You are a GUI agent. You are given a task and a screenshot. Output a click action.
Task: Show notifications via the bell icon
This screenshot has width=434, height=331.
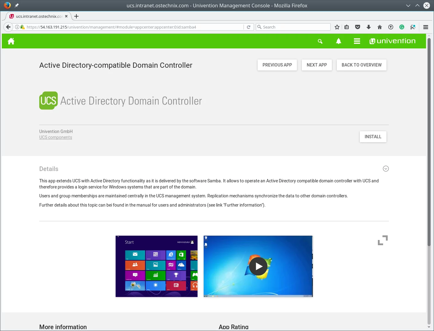[x=339, y=41]
